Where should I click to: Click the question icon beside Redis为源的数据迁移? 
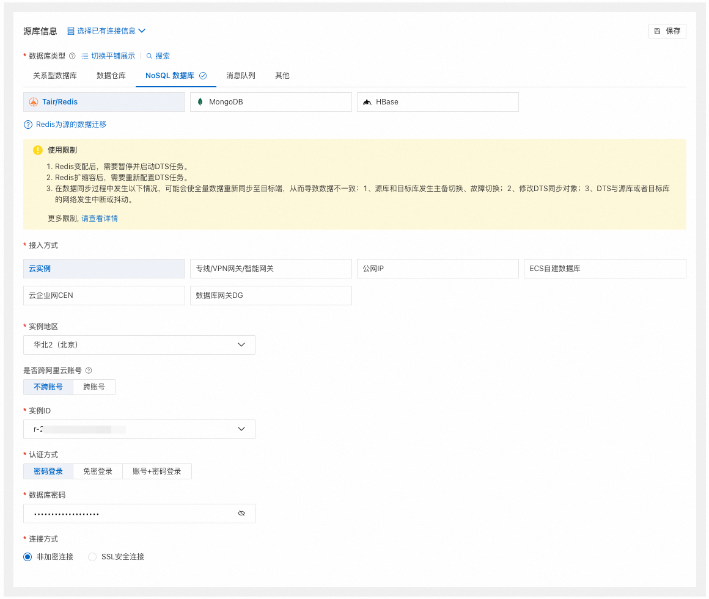(28, 125)
